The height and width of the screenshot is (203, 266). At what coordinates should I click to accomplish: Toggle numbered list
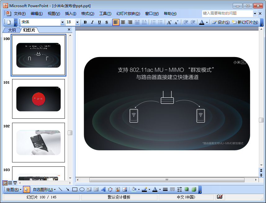pos(153,22)
